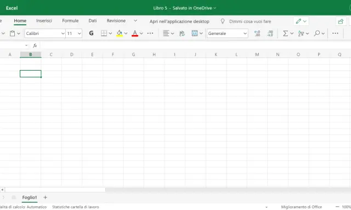Expand the name box dropdown arrow

coord(26,45)
